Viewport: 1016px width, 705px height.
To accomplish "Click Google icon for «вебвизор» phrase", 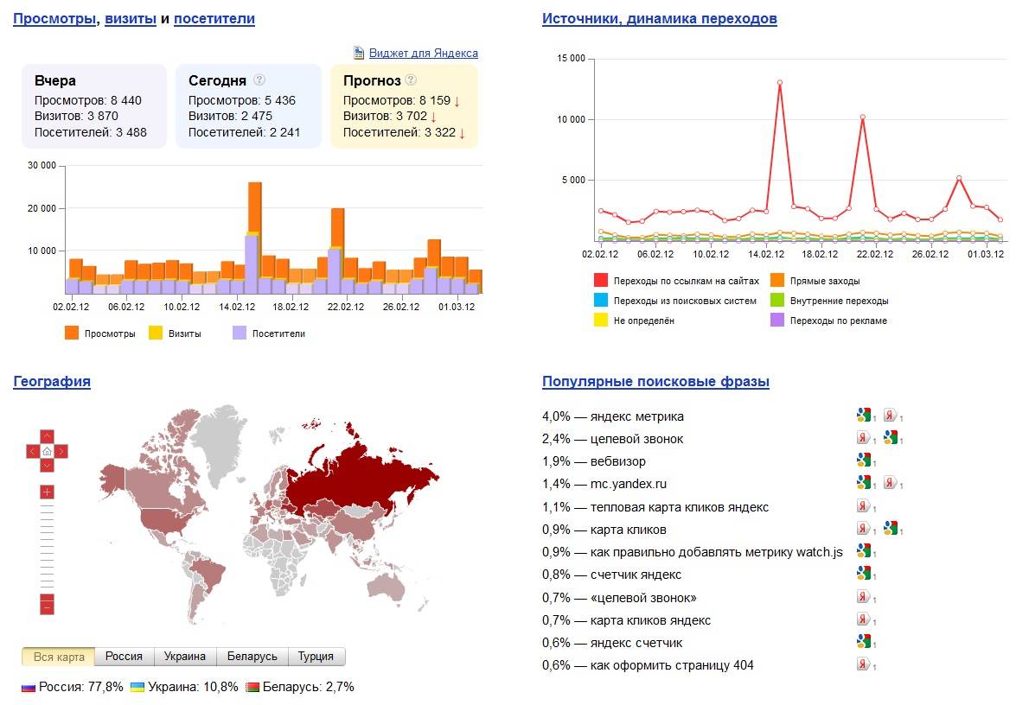I will 864,460.
